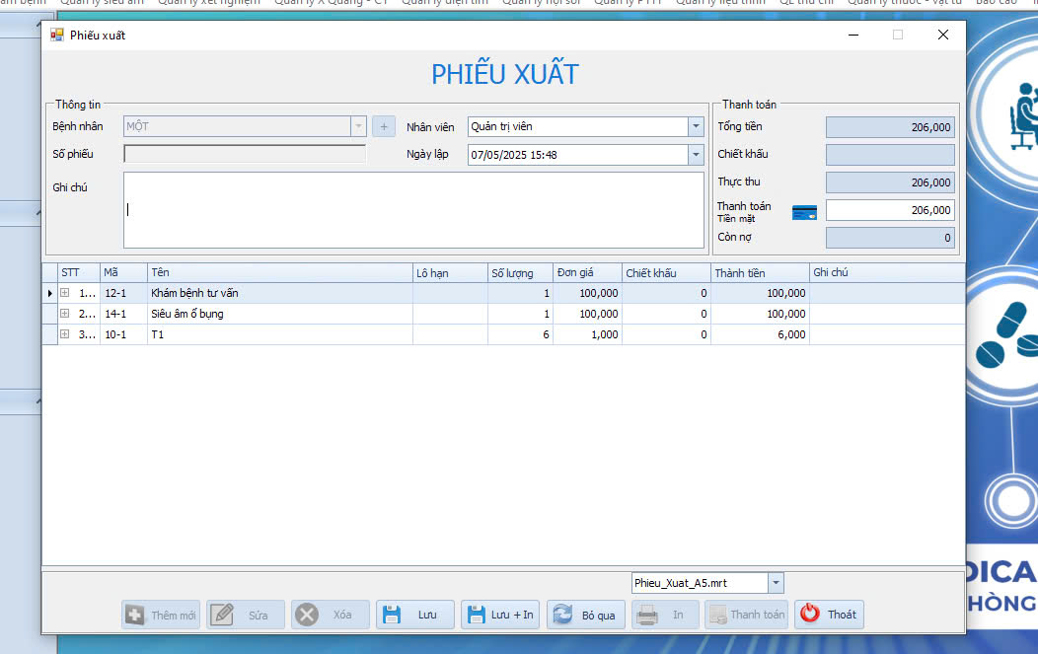
Task: Minimize the Phiếu xuất window
Action: click(853, 35)
